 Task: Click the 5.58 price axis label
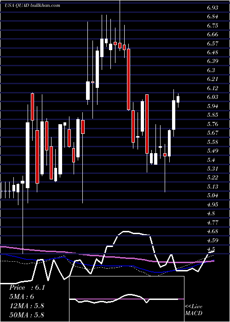click(213, 142)
